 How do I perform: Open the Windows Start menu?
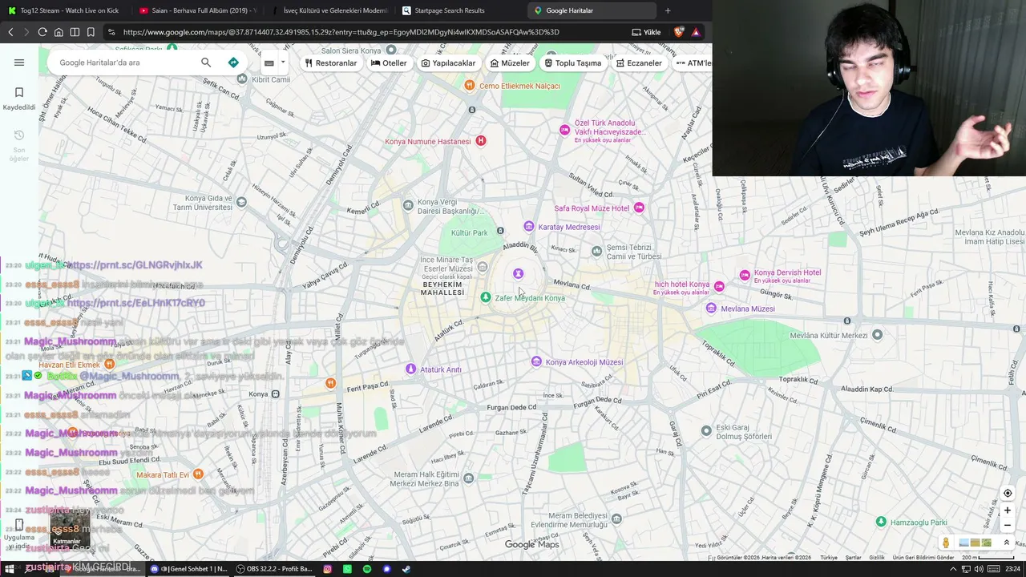point(11,569)
